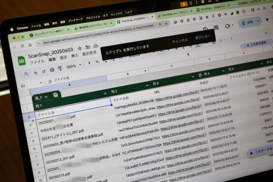Viewport: 273px width, 182px height.
Task: Expand the 表_1 table name dropdown
Action: (46, 97)
